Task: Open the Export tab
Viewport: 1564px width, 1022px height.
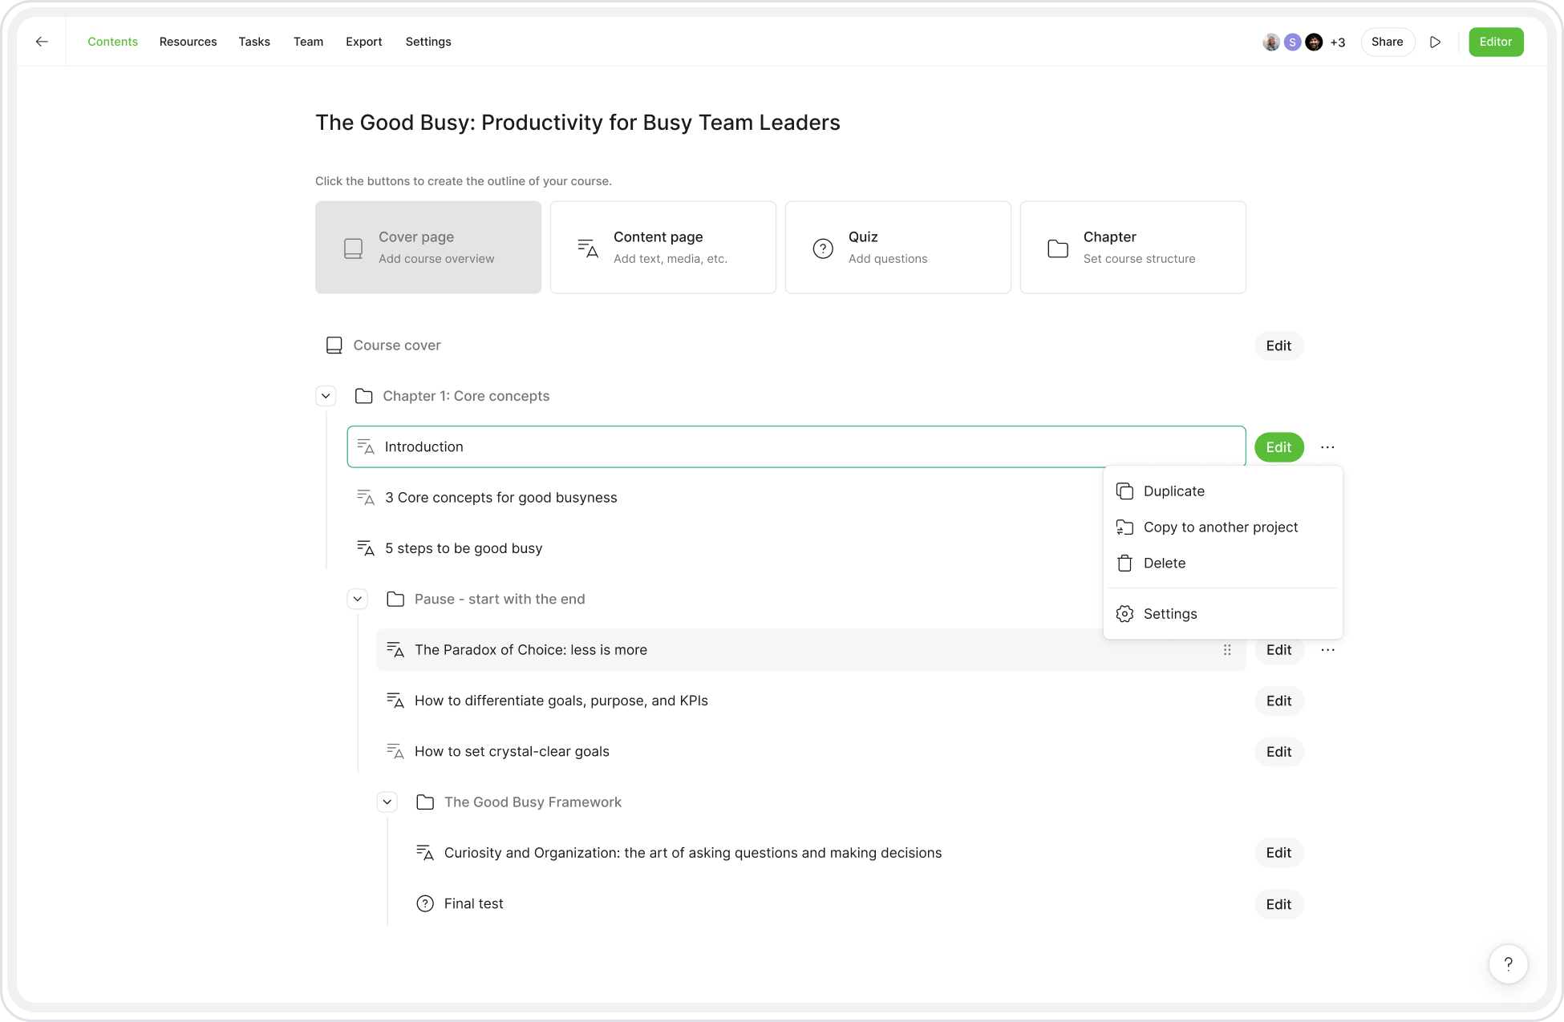Action: pos(363,42)
